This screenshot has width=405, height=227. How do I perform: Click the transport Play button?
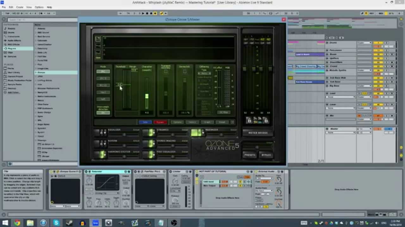coord(143,13)
